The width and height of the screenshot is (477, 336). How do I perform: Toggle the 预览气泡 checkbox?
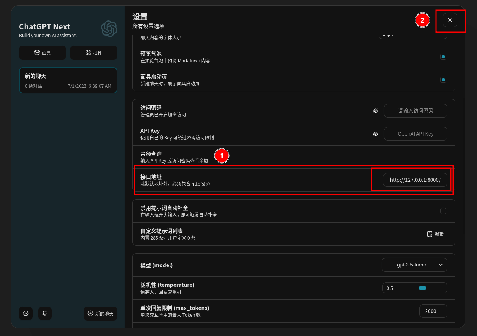tap(443, 57)
